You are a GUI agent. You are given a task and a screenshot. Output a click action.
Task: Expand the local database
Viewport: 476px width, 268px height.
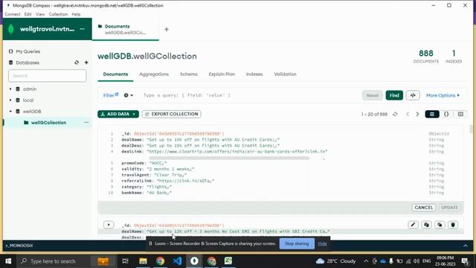[10, 100]
